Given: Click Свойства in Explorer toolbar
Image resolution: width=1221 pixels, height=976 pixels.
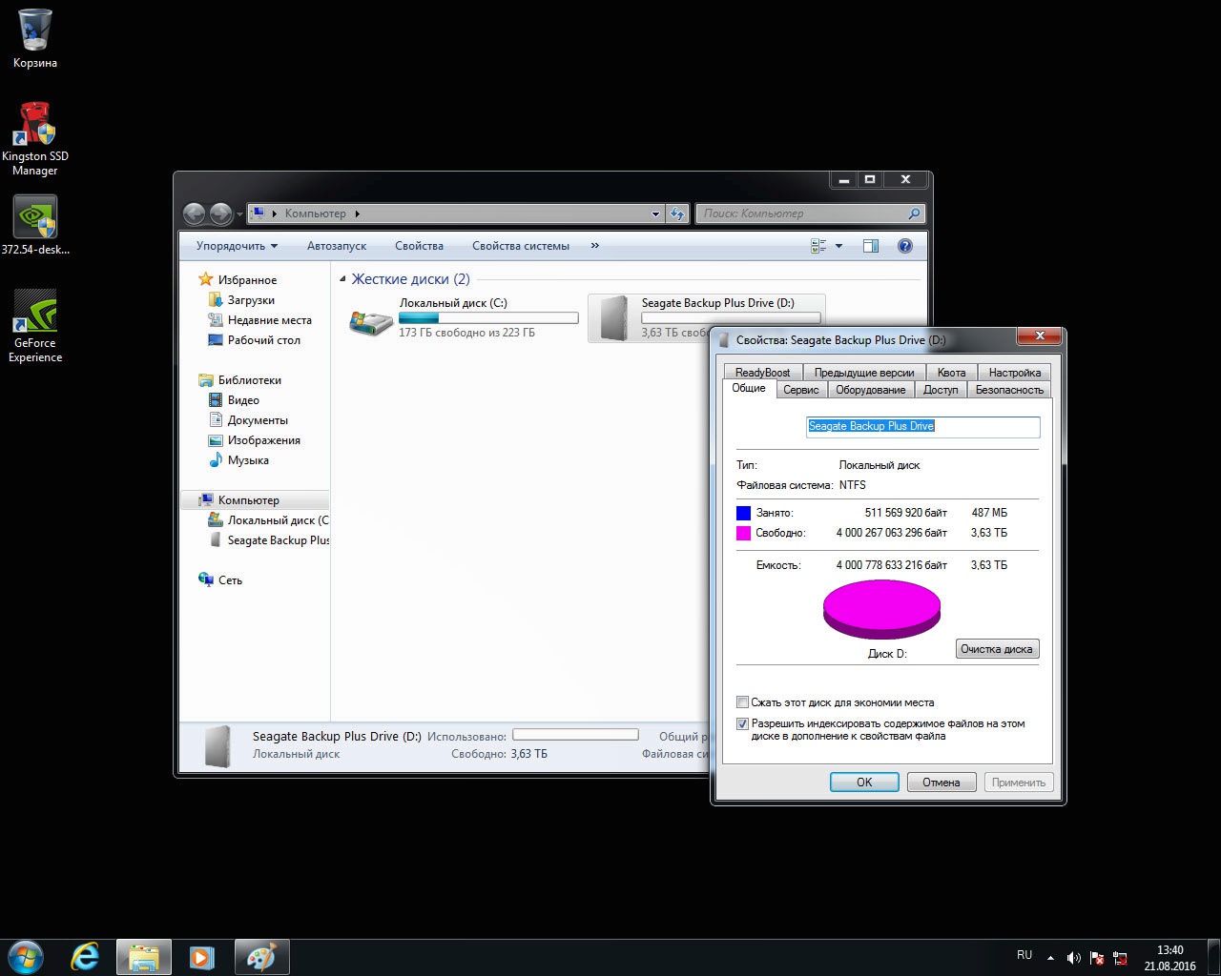Looking at the screenshot, I should [419, 246].
